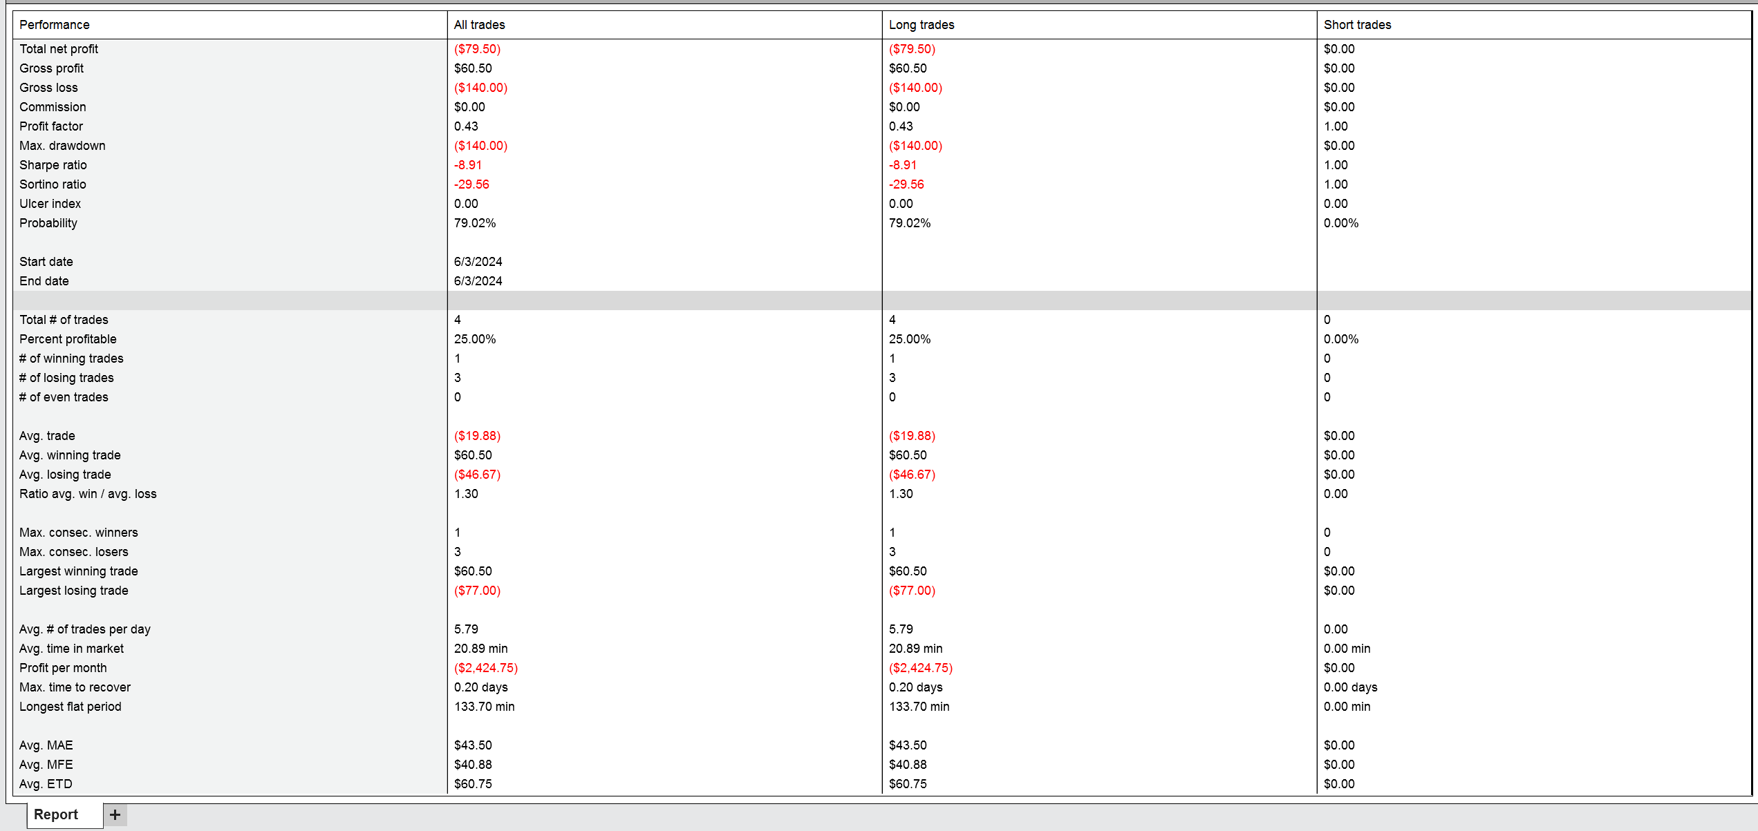Image resolution: width=1758 pixels, height=831 pixels.
Task: Click All trades Probability 79.02%
Action: coord(475,223)
